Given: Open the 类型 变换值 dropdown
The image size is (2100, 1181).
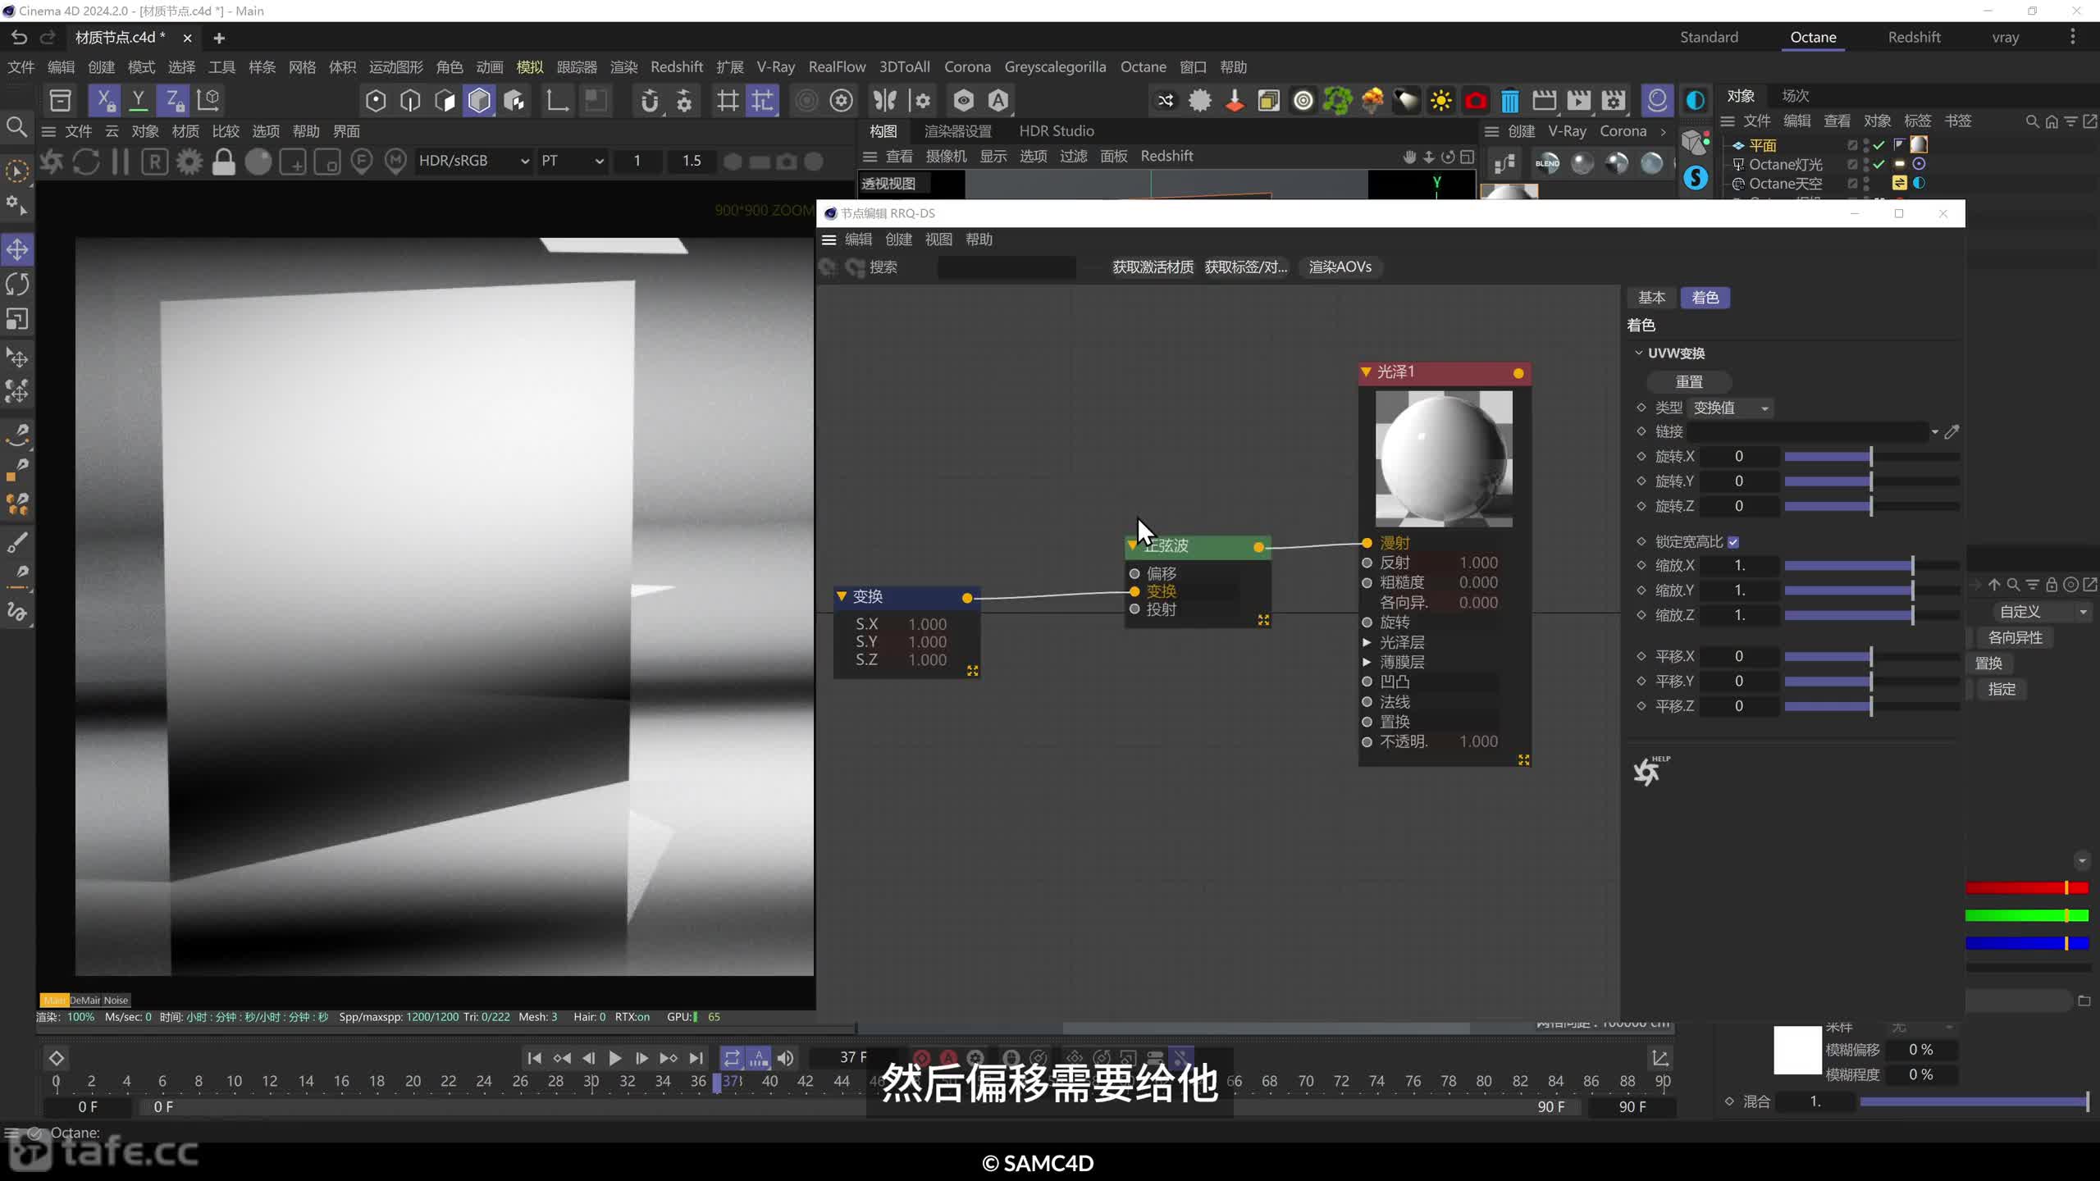Looking at the screenshot, I should [1732, 408].
